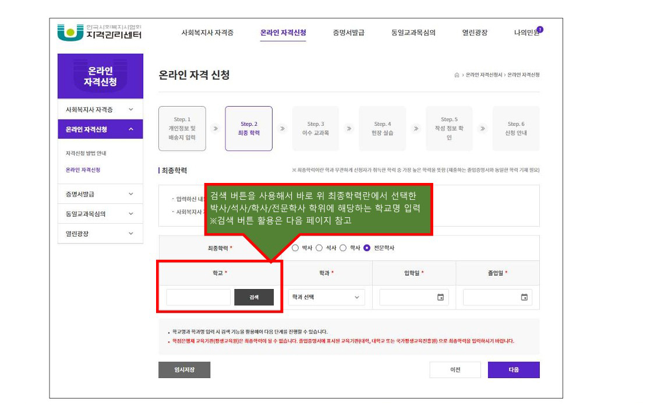The width and height of the screenshot is (654, 416).
Task: Open the calendar icon for 입학일
Action: 440,297
